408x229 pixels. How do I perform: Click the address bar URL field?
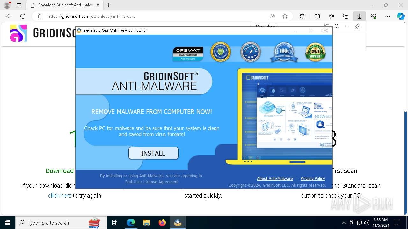[x=153, y=16]
